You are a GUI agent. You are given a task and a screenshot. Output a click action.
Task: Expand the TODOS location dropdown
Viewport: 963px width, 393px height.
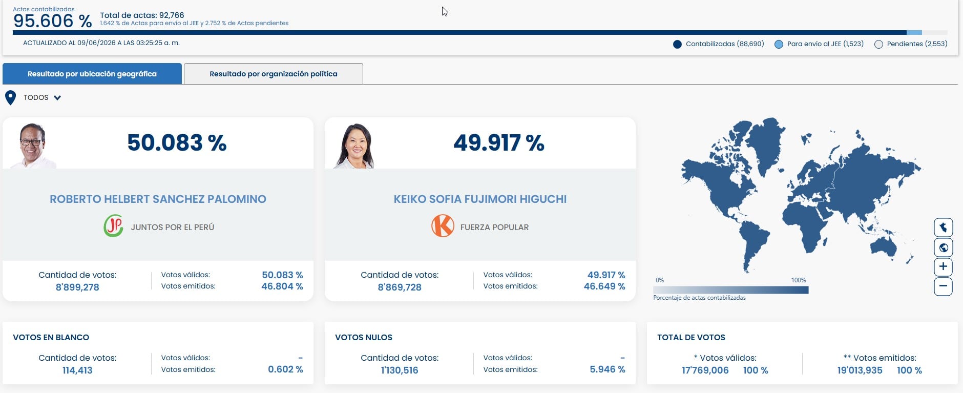[x=42, y=97]
